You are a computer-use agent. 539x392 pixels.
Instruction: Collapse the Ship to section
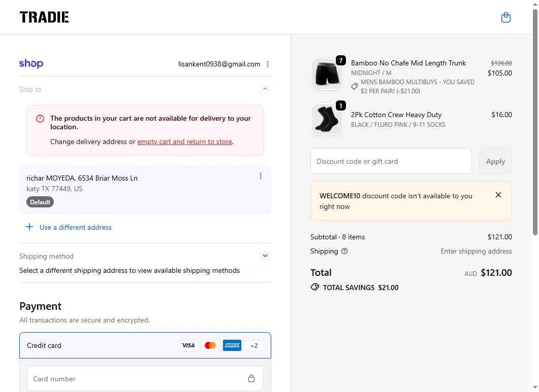coord(265,89)
